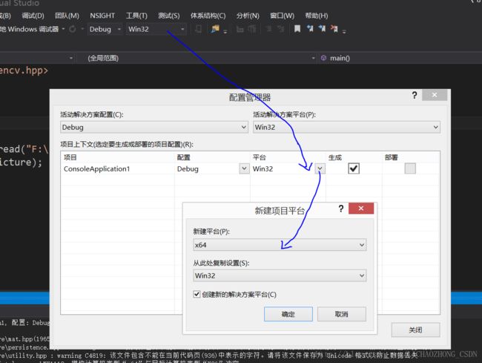Click the uncomment-selection icon in the toolbar
The width and height of the screenshot is (482, 363).
280,29
